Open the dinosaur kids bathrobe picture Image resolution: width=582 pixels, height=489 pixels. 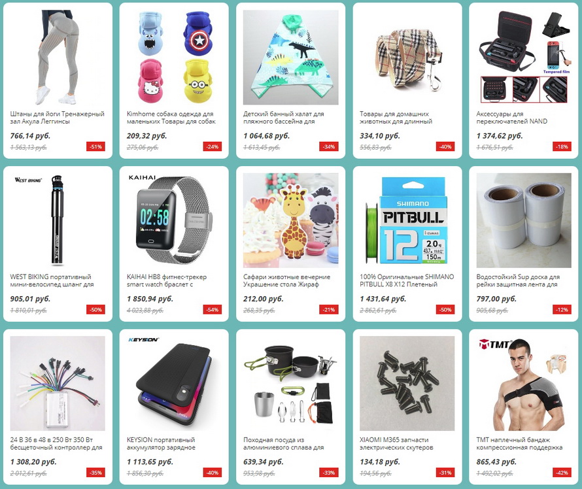click(290, 57)
